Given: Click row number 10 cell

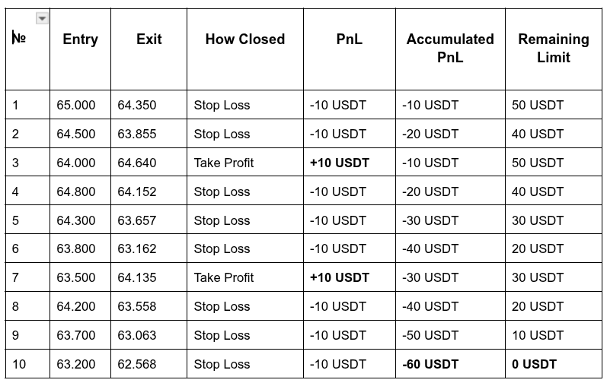Looking at the screenshot, I should point(19,364).
